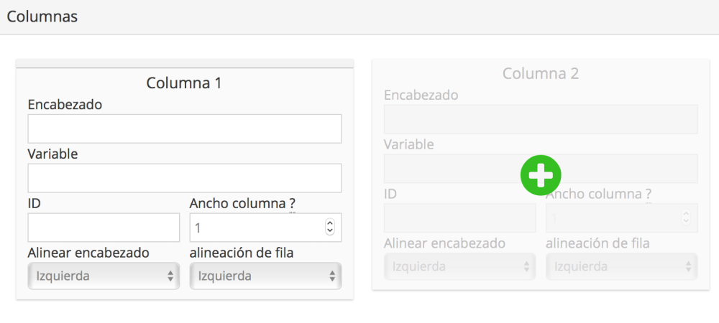
Task: Click the Columnas section header
Action: 42,16
